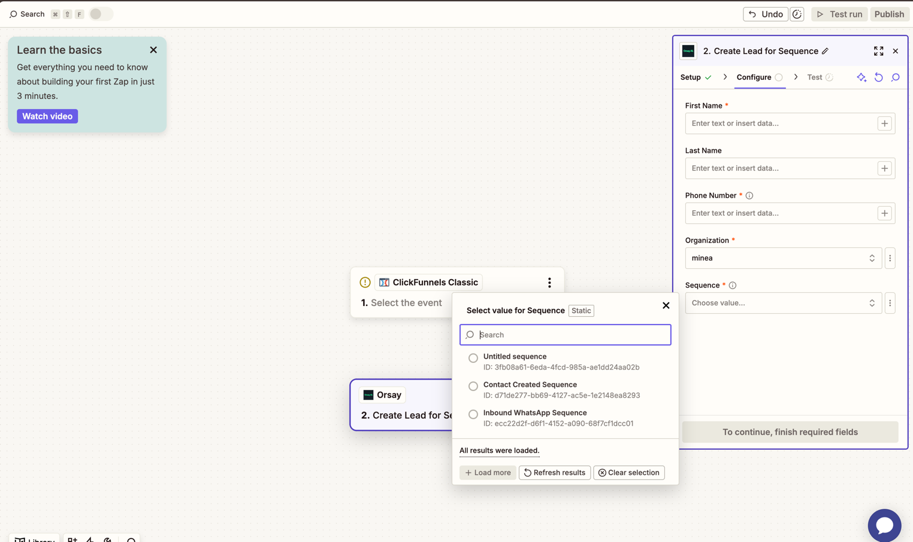Click To continue, finish required fields button
913x542 pixels.
[x=790, y=432]
